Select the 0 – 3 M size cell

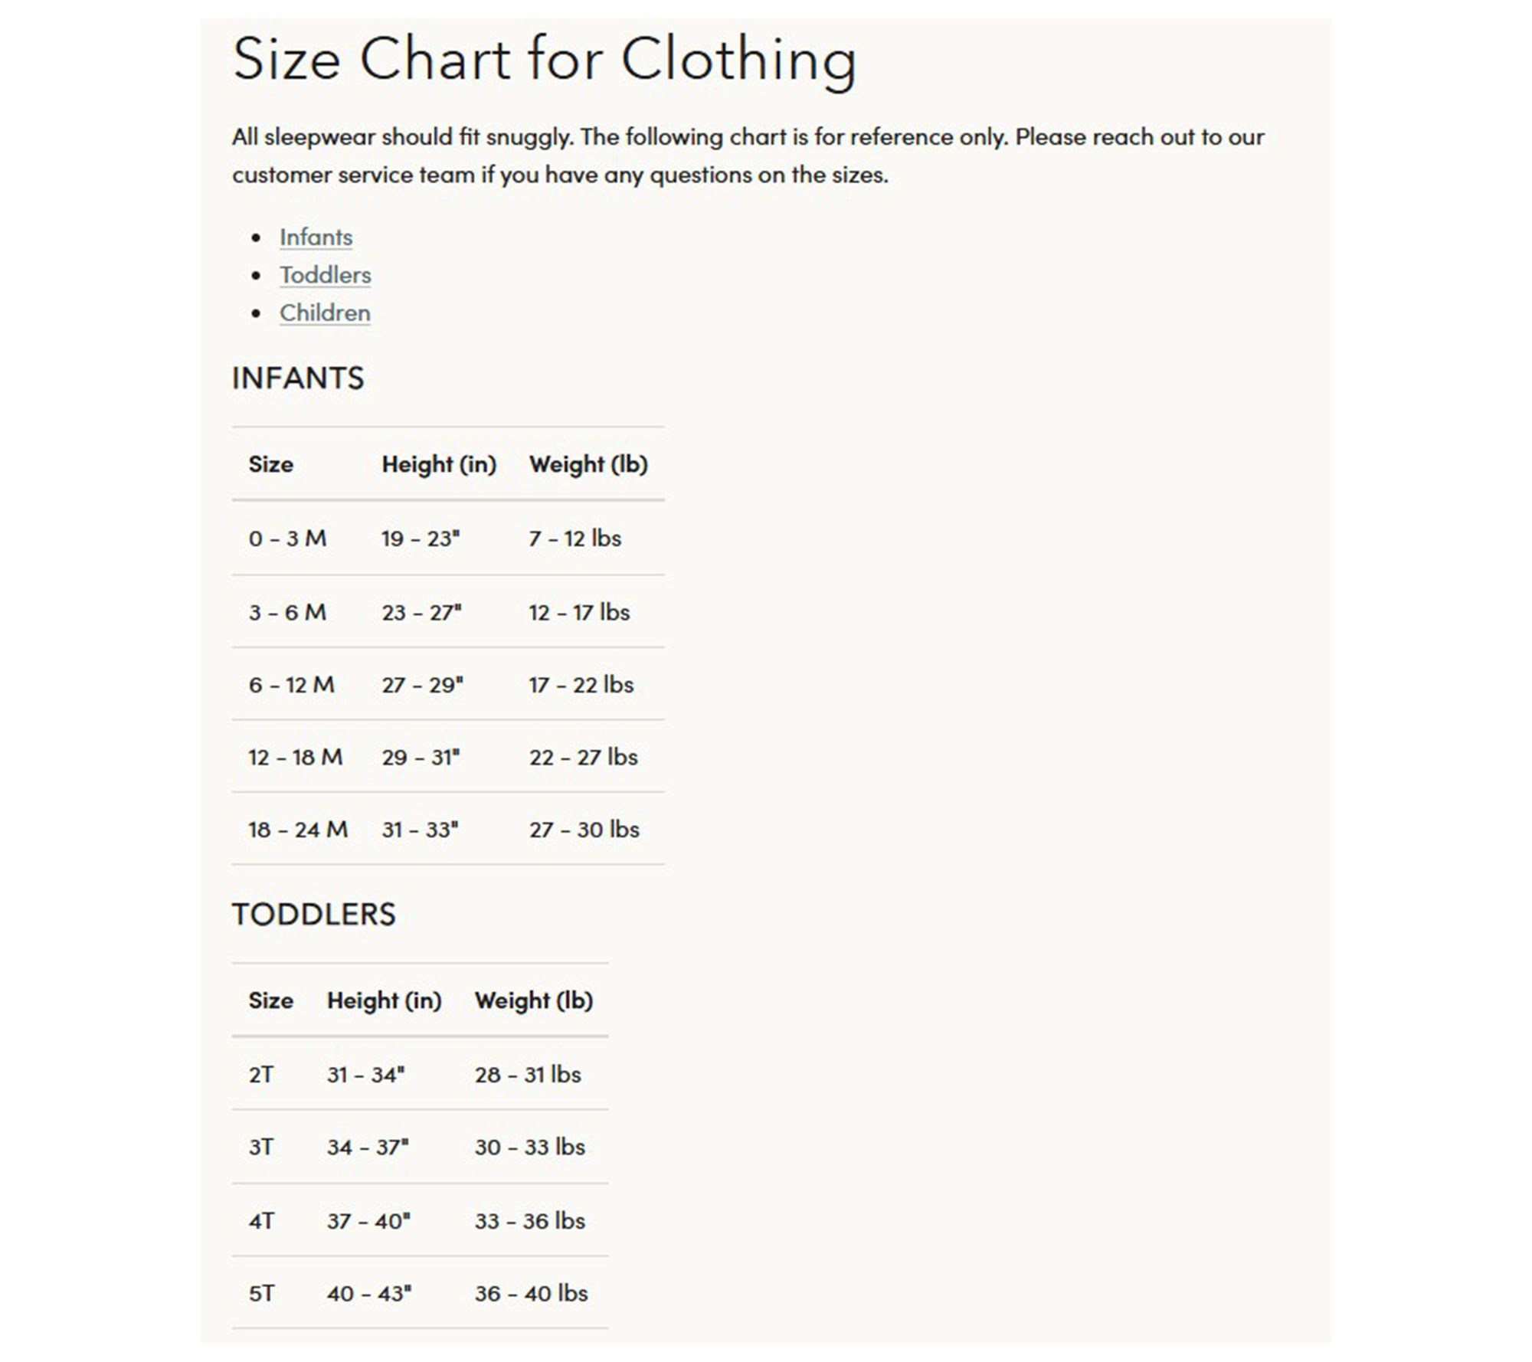pyautogui.click(x=287, y=539)
